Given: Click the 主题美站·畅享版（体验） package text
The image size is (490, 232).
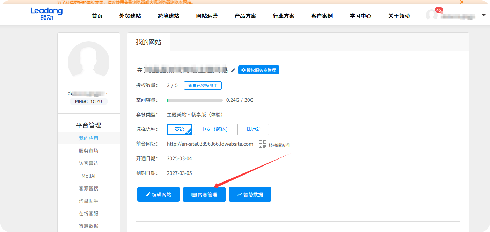Looking at the screenshot, I should pyautogui.click(x=195, y=115).
